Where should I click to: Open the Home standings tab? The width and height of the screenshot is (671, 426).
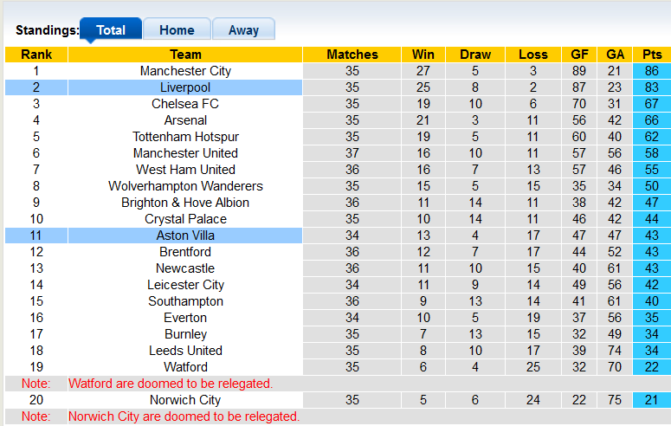pyautogui.click(x=176, y=29)
